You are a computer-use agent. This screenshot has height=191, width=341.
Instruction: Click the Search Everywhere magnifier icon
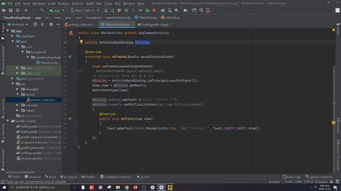tap(201, 11)
